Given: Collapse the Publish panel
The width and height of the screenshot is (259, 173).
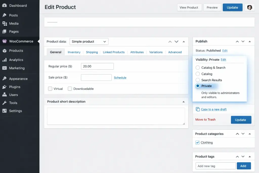Looking at the screenshot, I should tap(249, 41).
